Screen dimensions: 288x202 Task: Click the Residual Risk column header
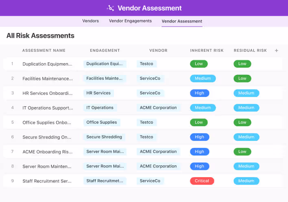click(250, 50)
